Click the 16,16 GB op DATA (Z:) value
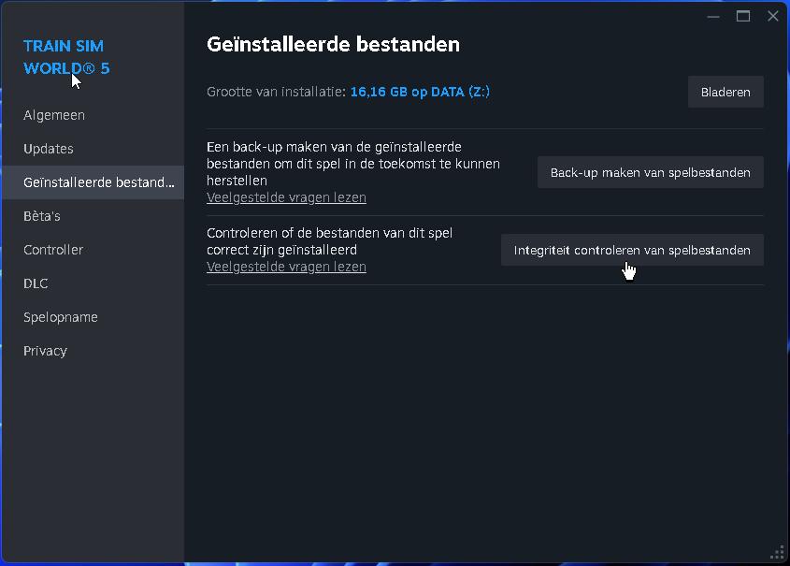The height and width of the screenshot is (566, 790). coord(420,92)
